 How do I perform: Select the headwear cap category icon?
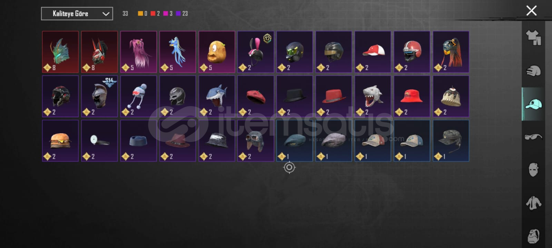[533, 104]
